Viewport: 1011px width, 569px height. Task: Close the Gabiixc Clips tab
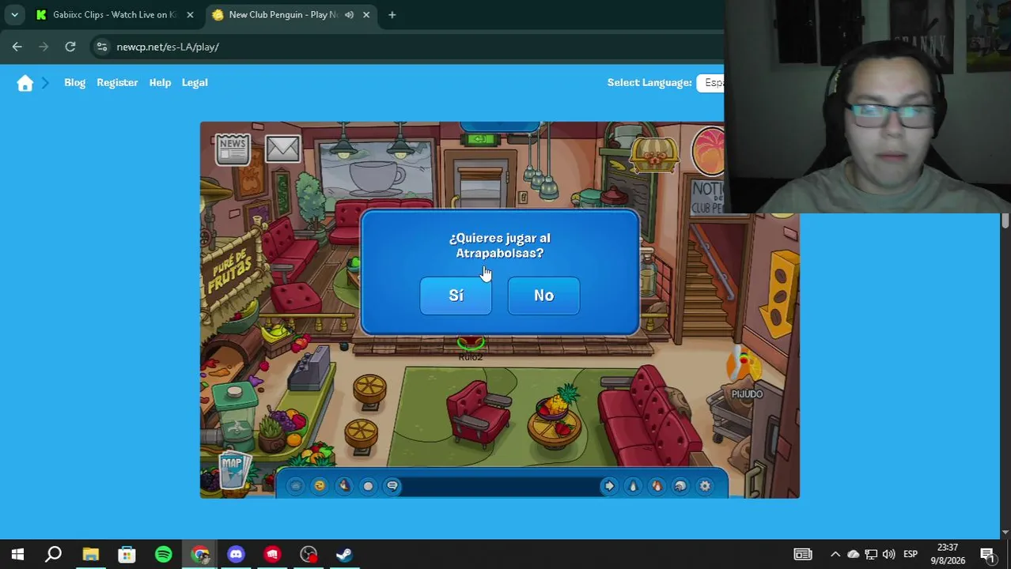pyautogui.click(x=190, y=14)
